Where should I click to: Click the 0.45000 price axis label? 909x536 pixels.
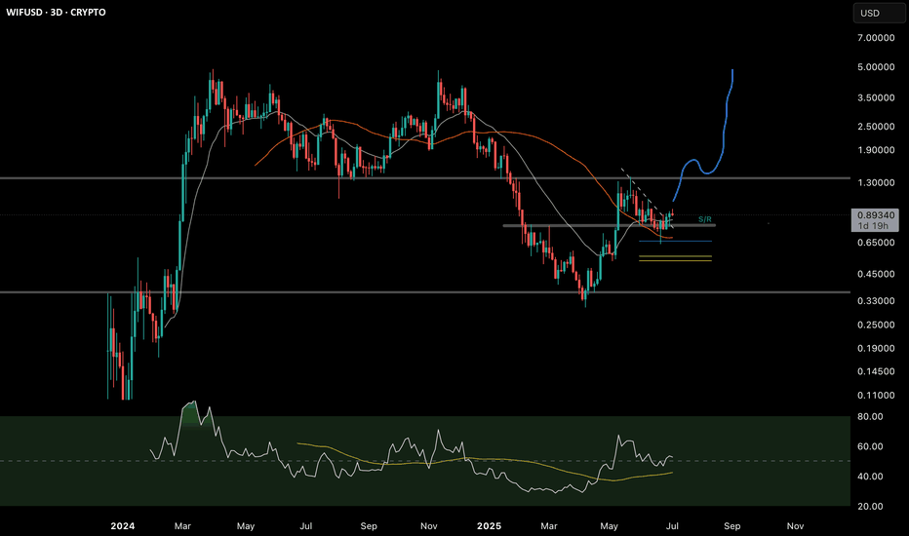(x=876, y=274)
